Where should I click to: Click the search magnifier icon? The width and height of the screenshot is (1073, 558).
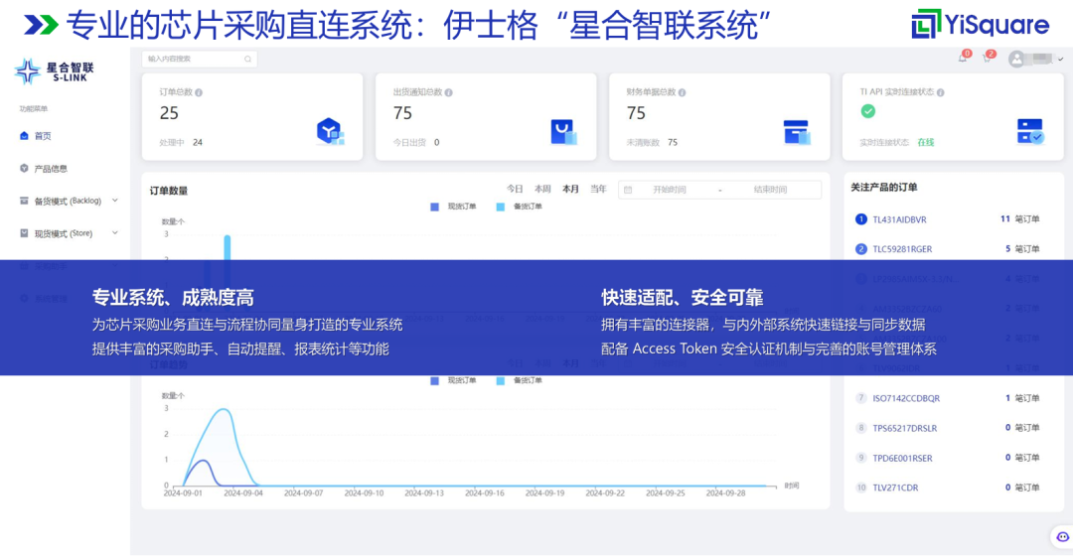(x=247, y=59)
